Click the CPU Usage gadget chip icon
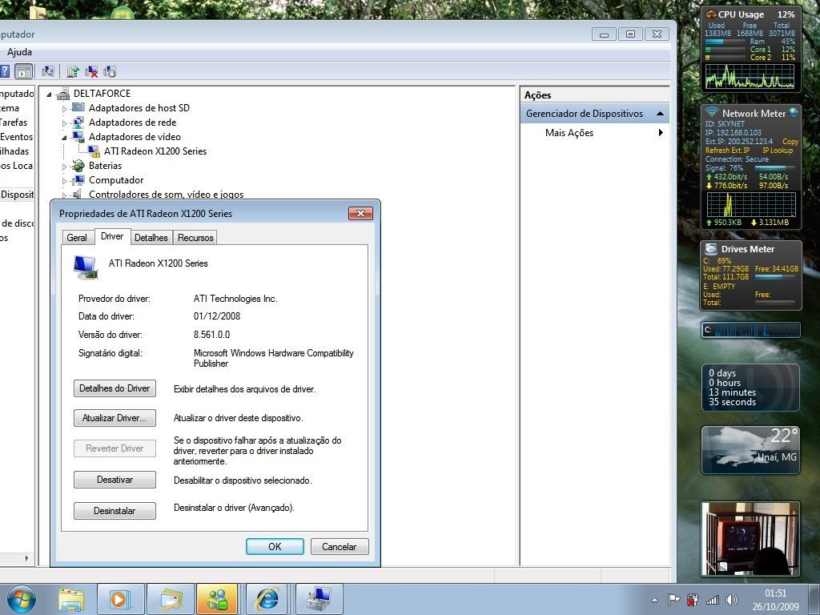The height and width of the screenshot is (615, 820). (711, 14)
